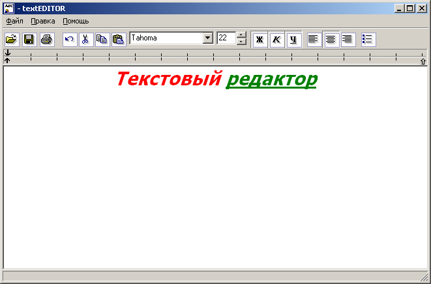The image size is (431, 284).
Task: Click the green underlined word редактор
Action: coord(271,80)
